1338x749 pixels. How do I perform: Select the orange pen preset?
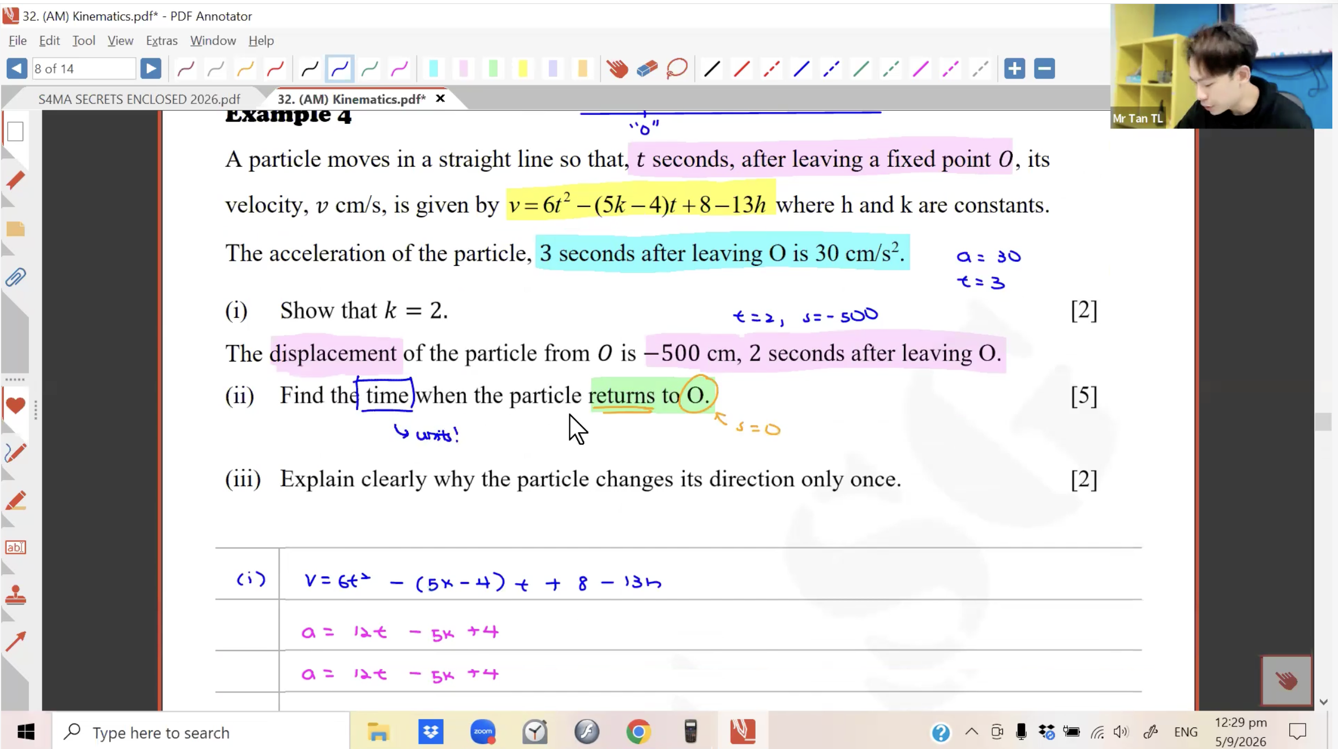[x=245, y=69]
